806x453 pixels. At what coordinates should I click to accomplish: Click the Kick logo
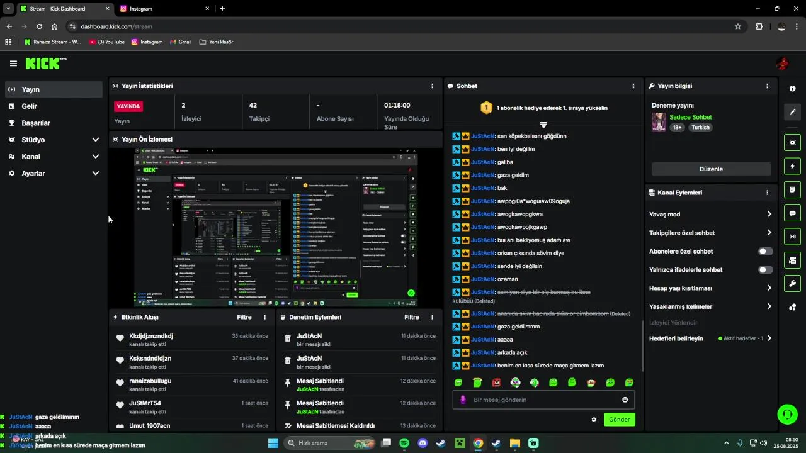coord(46,64)
